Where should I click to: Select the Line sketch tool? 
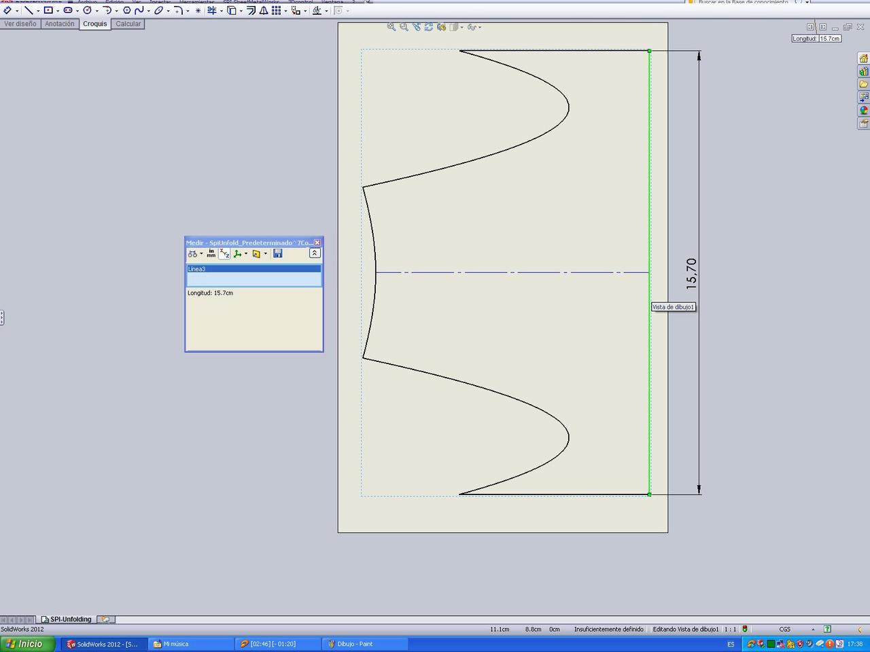pyautogui.click(x=29, y=10)
